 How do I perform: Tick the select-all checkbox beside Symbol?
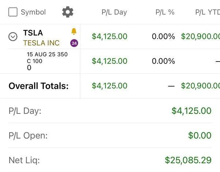click(13, 12)
